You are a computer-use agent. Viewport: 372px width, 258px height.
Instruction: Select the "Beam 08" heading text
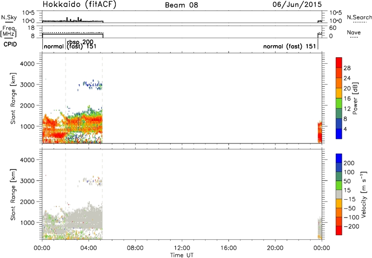[x=181, y=5]
